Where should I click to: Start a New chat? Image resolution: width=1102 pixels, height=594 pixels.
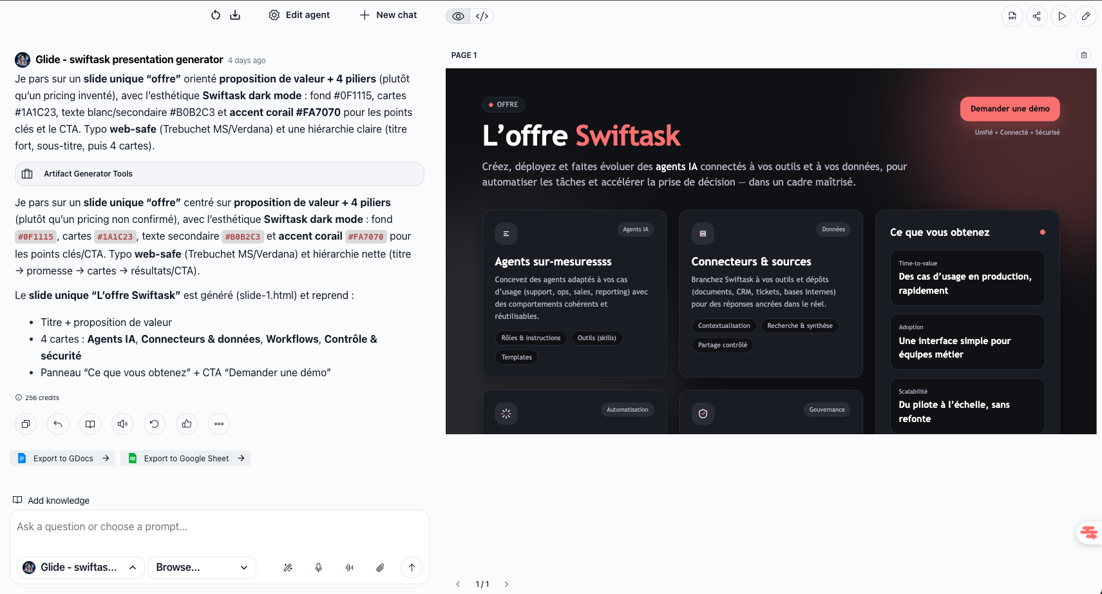coord(388,15)
